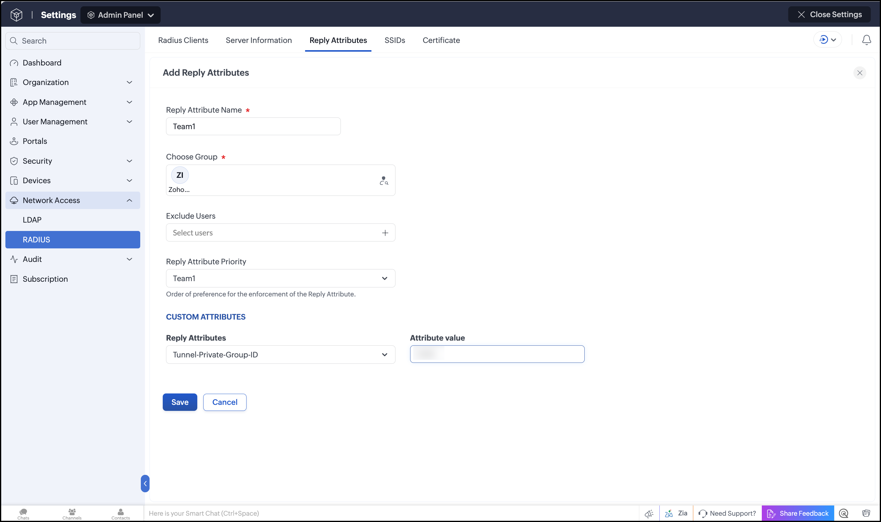881x522 pixels.
Task: Open Channels in bottom bar
Action: pos(72,514)
